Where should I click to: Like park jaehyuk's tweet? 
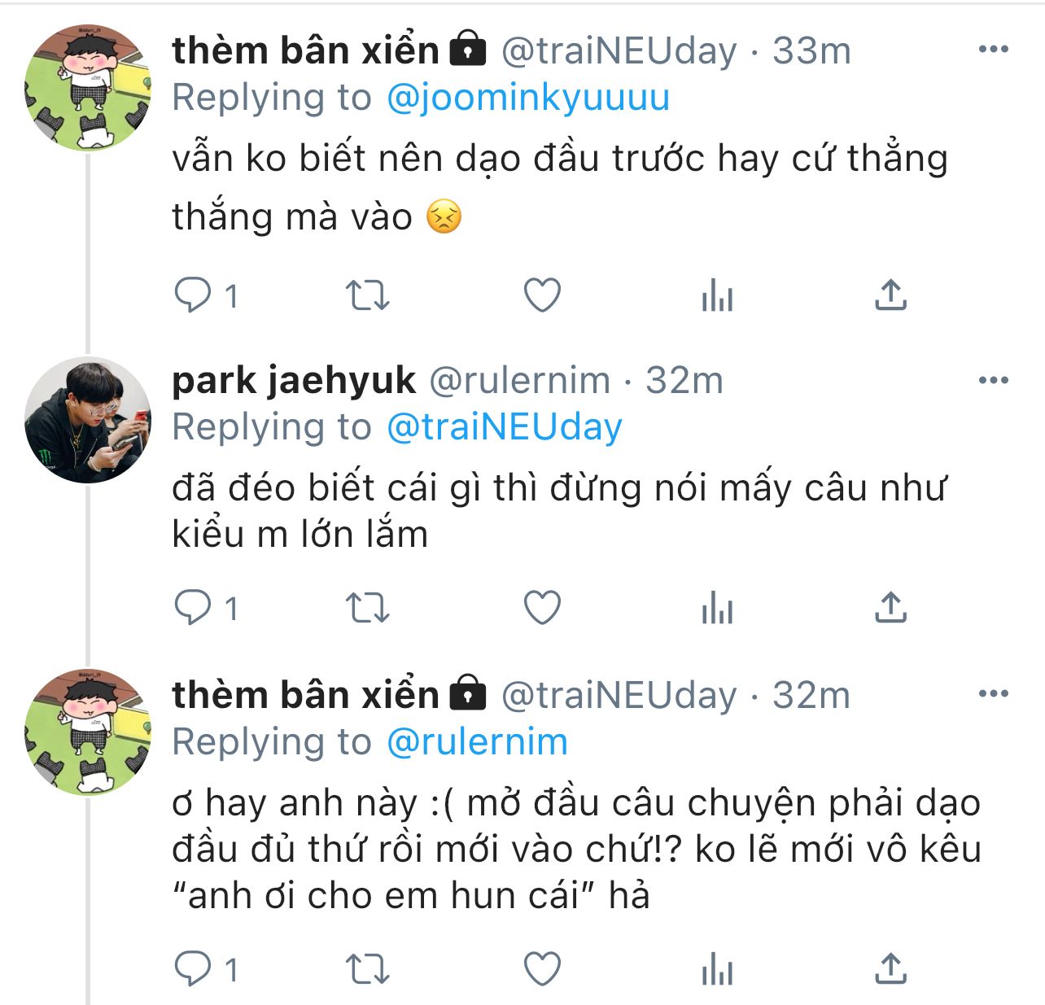coord(542,607)
